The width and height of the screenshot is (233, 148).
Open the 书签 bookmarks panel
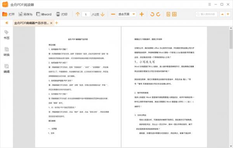pyautogui.click(x=6, y=35)
